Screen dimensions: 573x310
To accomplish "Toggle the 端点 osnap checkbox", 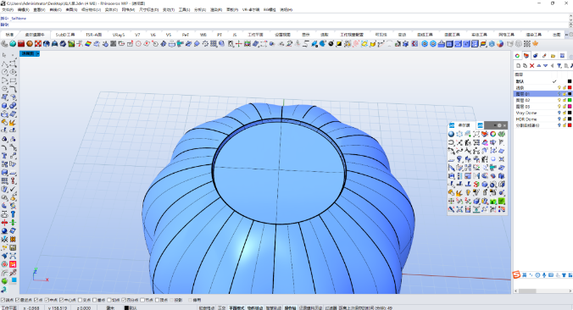I will click(3, 300).
